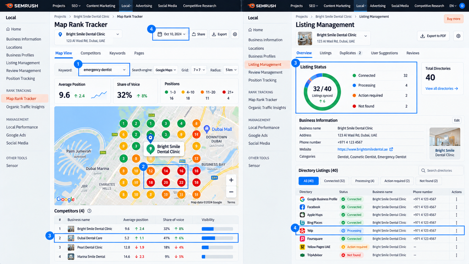
Task: Open actions menu for Google Business Profile row
Action: pos(457,199)
